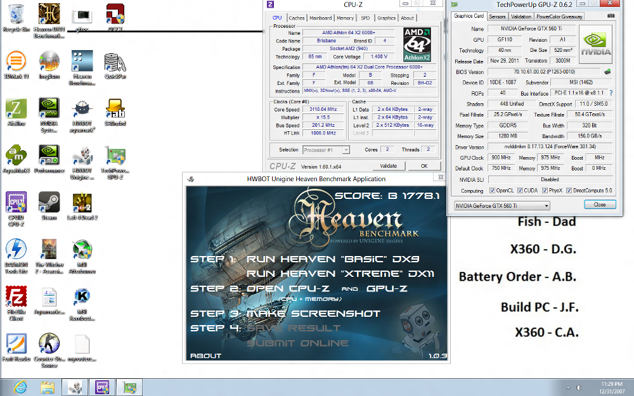Open TechPowerUp GPU-Z desktop icon
Viewport: 634px width, 396px height.
click(115, 162)
